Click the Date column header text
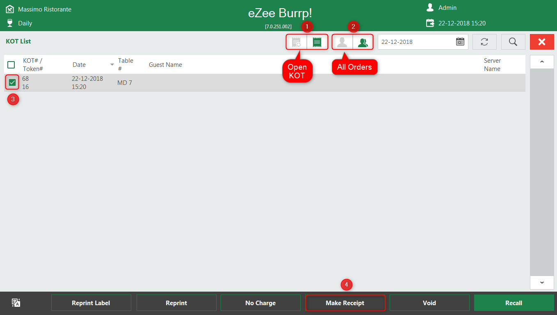This screenshot has height=315, width=557. (79, 65)
